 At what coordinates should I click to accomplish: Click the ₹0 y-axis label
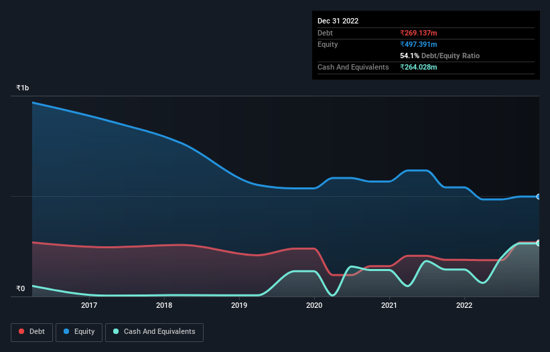[x=21, y=288]
